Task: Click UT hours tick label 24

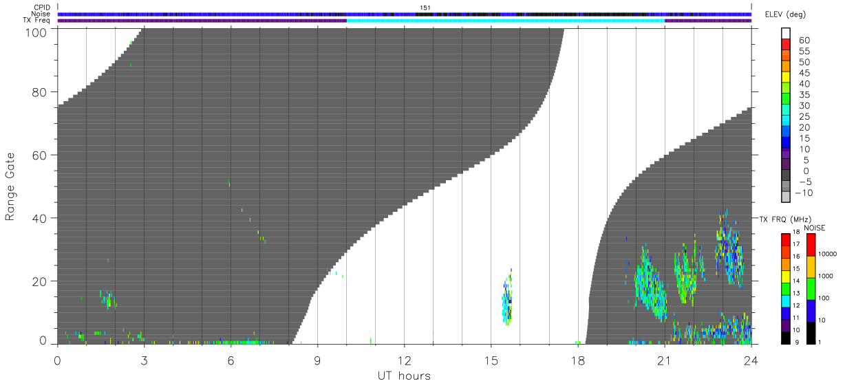Action: (751, 359)
